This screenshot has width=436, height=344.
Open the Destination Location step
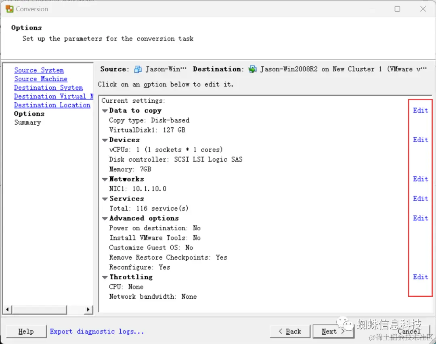click(x=52, y=105)
